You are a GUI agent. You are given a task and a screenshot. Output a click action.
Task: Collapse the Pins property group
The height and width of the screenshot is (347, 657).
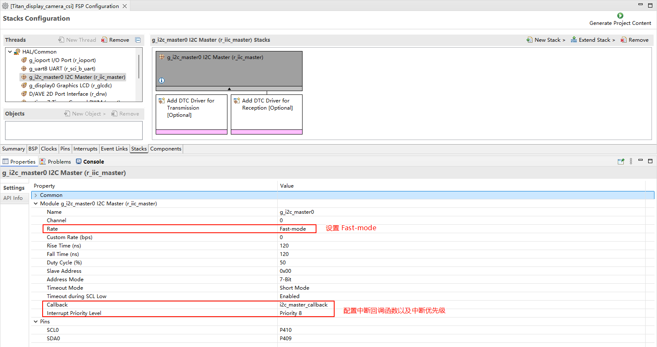click(x=36, y=322)
